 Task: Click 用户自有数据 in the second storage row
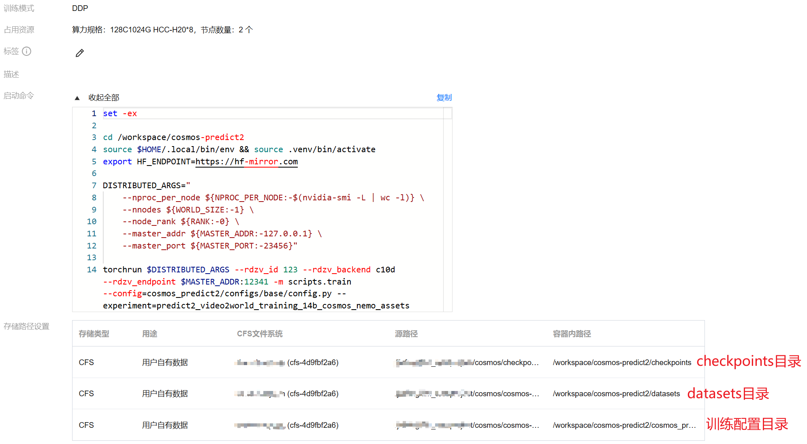tap(165, 394)
